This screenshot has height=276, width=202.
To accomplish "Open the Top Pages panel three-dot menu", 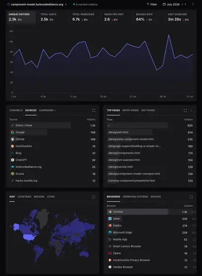I will pyautogui.click(x=191, y=110).
